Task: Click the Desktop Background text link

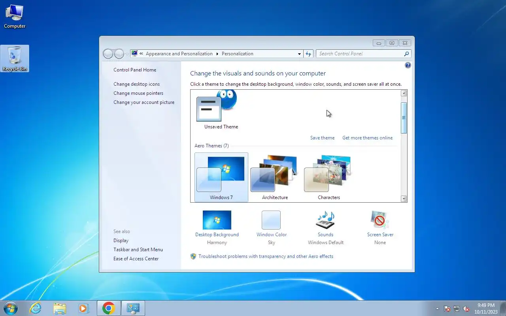Action: [x=217, y=235]
